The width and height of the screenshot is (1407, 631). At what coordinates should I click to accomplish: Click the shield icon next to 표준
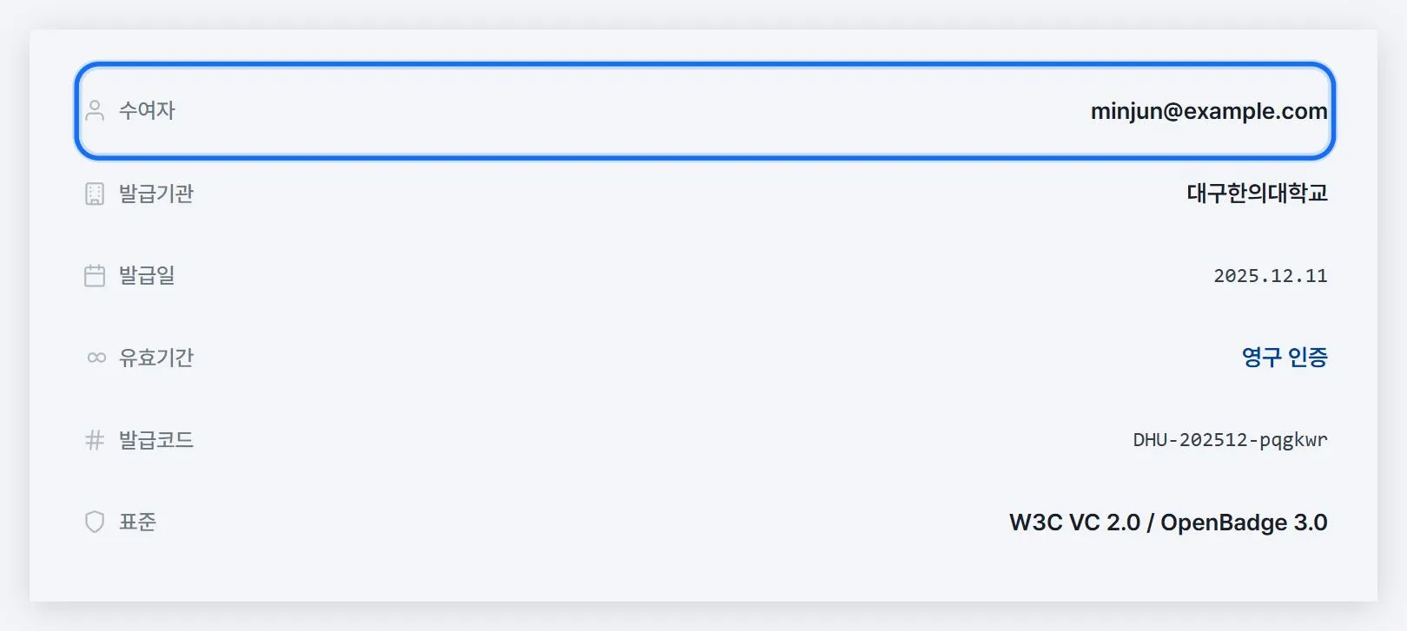[95, 522]
